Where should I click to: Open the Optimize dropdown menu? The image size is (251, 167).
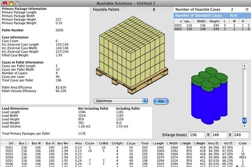[121, 101]
